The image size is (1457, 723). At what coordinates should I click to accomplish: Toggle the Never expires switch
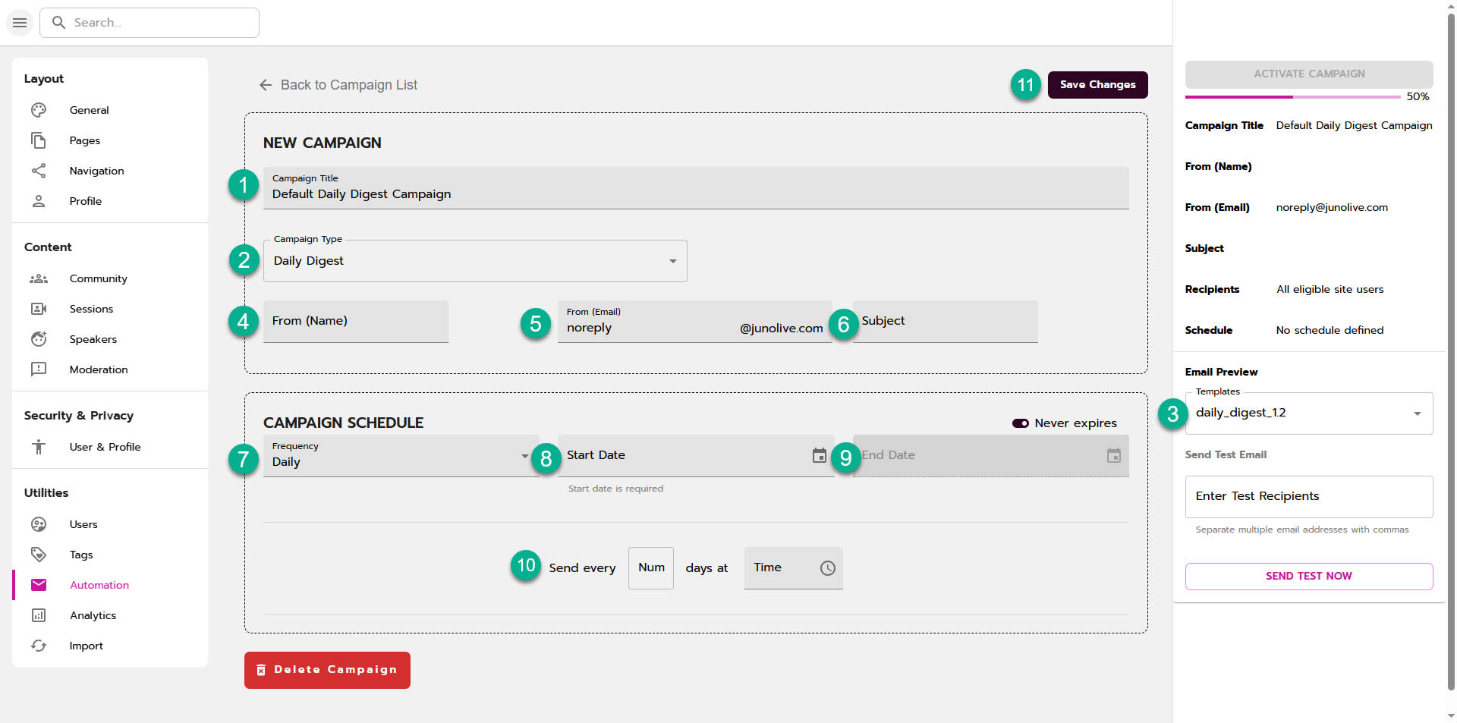(1020, 423)
